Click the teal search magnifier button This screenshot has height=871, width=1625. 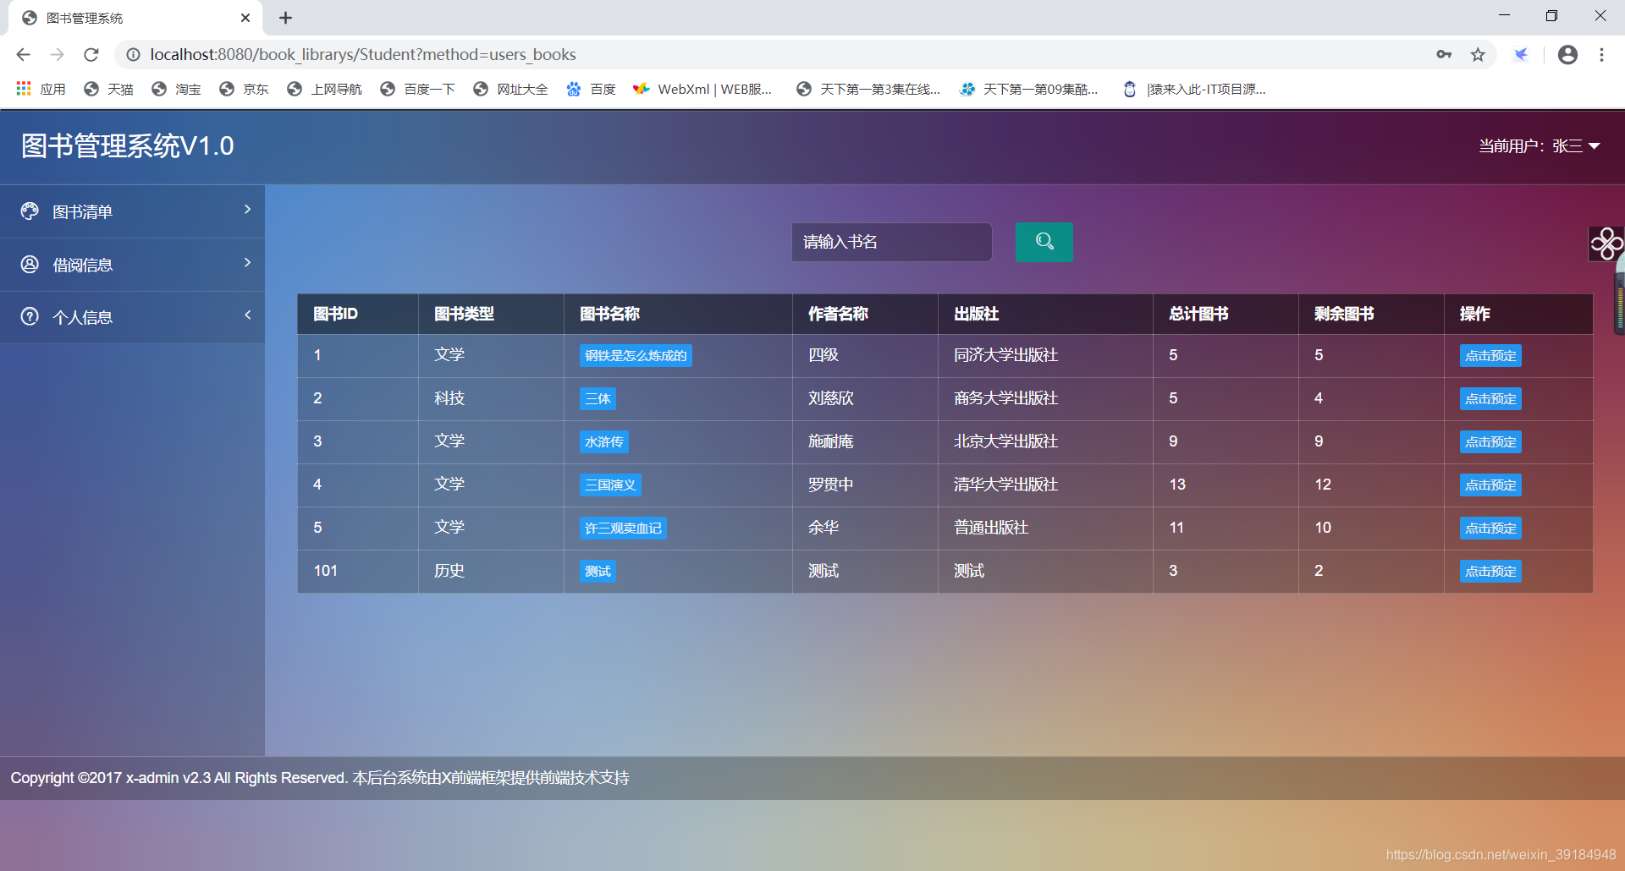[x=1044, y=242]
